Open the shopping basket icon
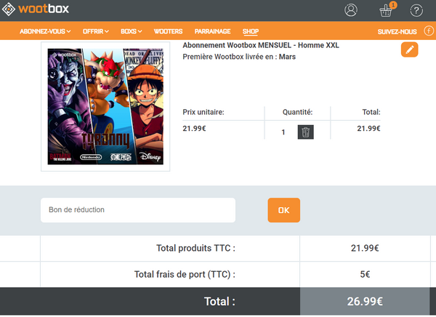 (386, 11)
